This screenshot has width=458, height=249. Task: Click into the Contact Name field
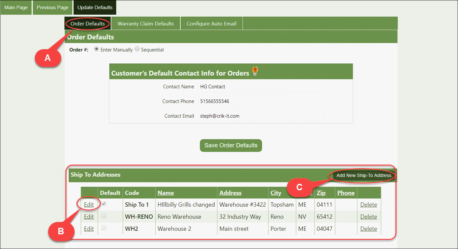261,87
